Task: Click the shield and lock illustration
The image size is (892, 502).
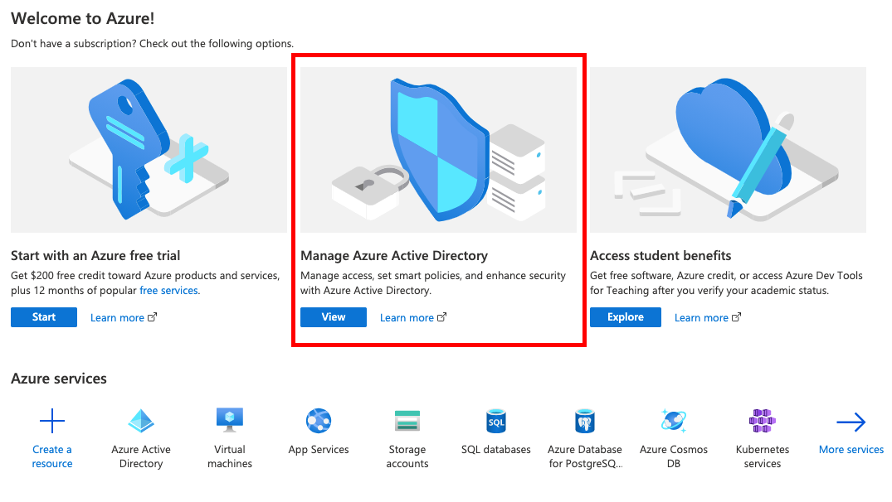Action: [x=437, y=147]
